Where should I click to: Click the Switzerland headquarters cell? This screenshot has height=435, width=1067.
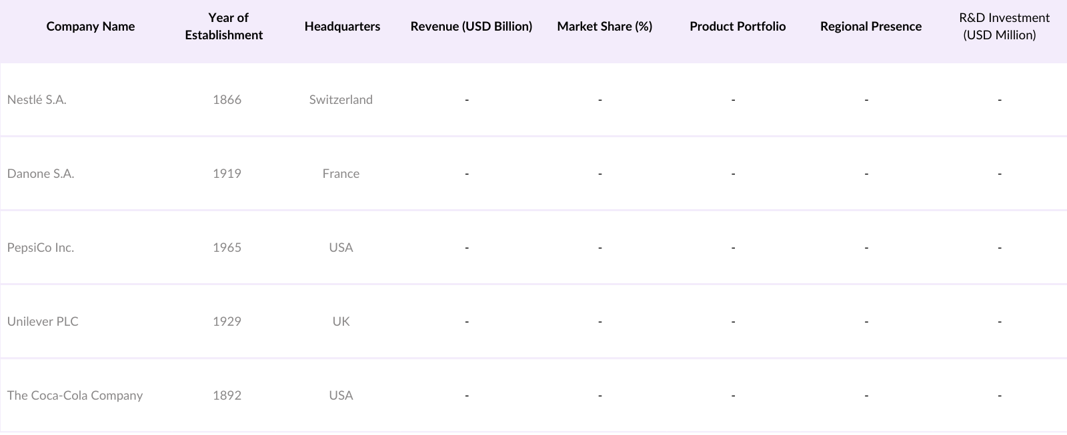[341, 100]
